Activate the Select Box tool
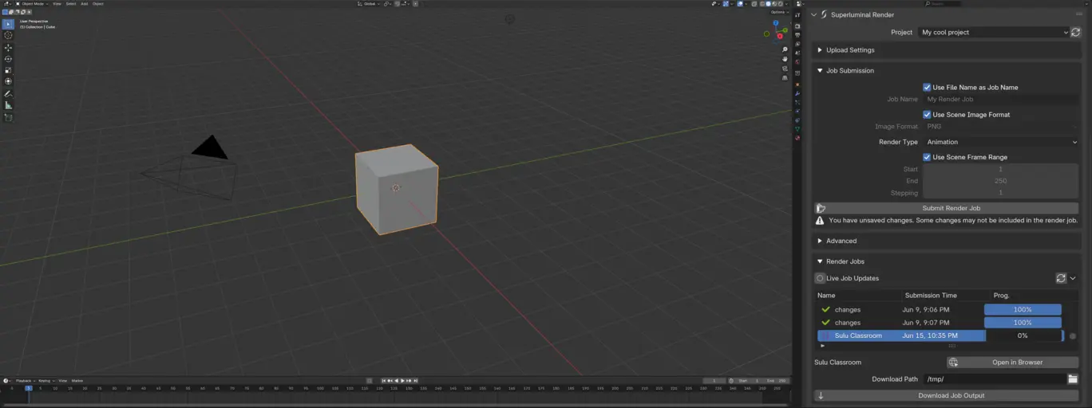The width and height of the screenshot is (1092, 408). click(9, 24)
